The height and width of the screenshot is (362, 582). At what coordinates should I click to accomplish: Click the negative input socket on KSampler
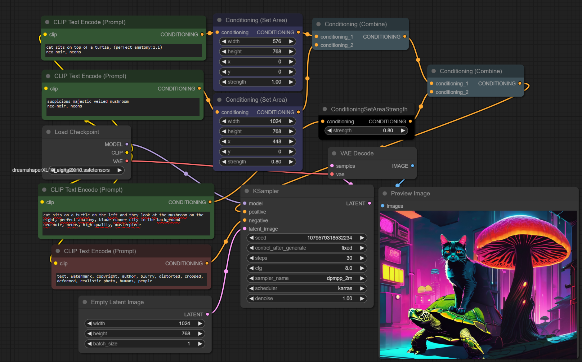pos(245,220)
